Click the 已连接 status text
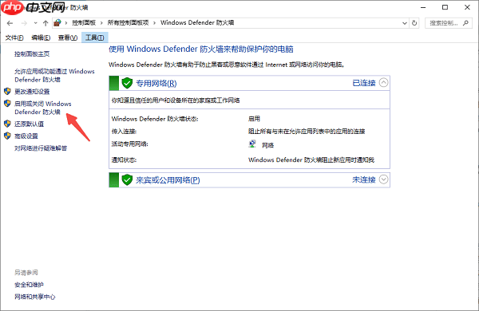Viewport: 479px width, 311px height. tap(364, 83)
